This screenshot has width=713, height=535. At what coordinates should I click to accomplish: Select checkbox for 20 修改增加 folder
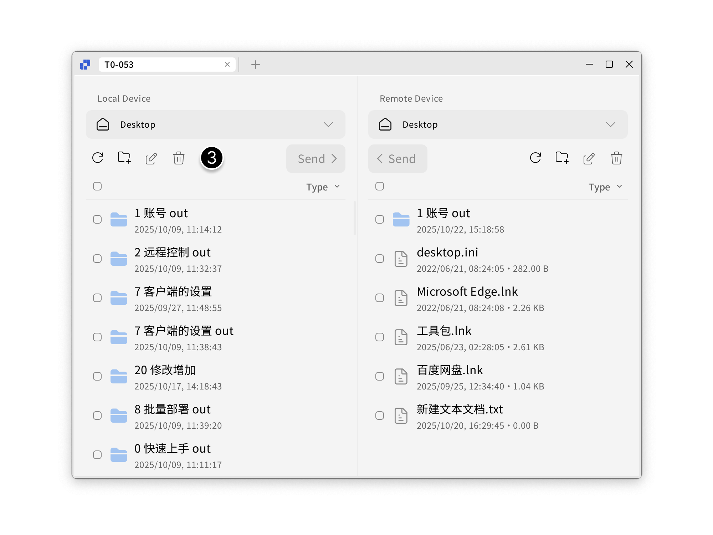[x=97, y=376]
